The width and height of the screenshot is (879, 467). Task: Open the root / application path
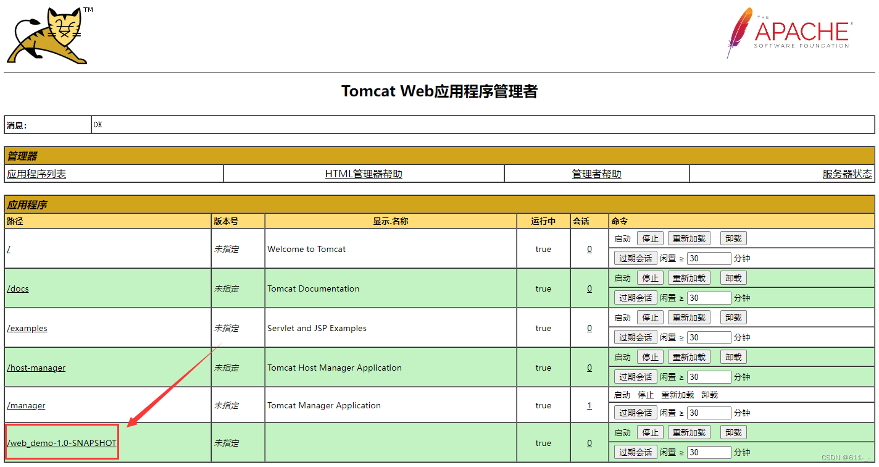point(9,250)
